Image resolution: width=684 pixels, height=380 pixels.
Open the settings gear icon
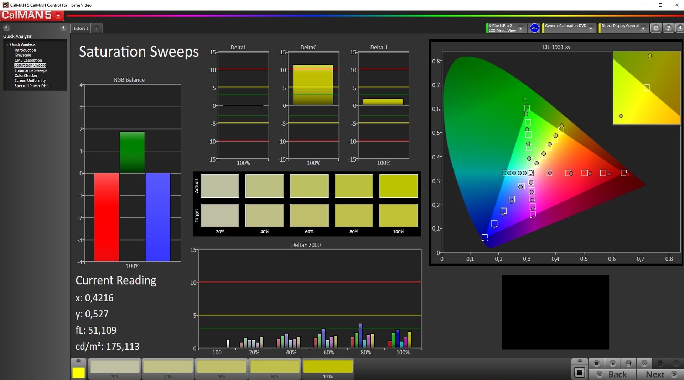[656, 28]
